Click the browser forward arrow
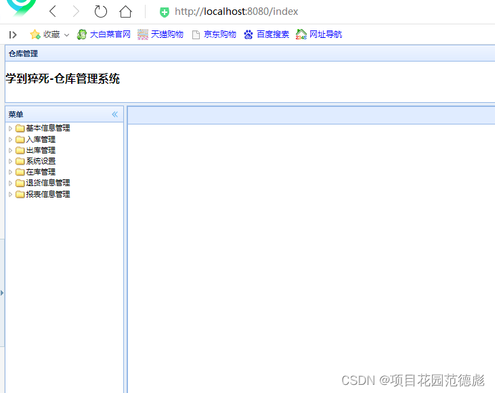 tap(76, 11)
